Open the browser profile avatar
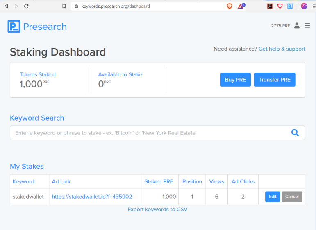 pos(304,6)
